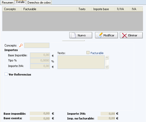Click the Texto scrollbar up arrow
146x122 pixels.
pyautogui.click(x=107, y=57)
